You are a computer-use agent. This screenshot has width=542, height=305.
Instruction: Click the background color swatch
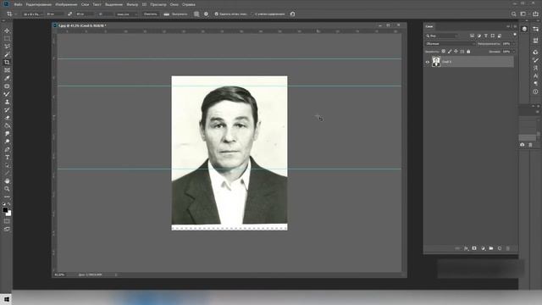[x=9, y=213]
